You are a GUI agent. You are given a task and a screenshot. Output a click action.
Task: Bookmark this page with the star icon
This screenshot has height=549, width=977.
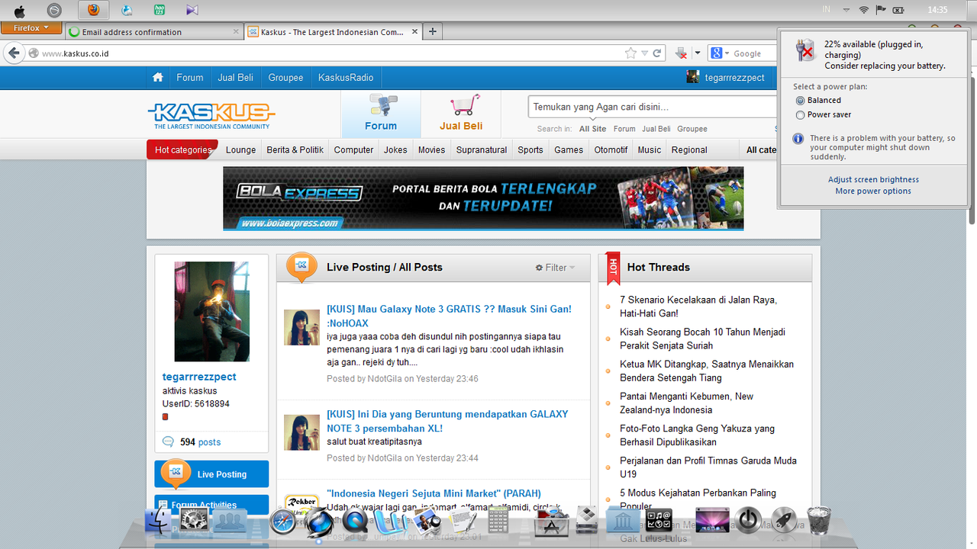click(x=630, y=53)
